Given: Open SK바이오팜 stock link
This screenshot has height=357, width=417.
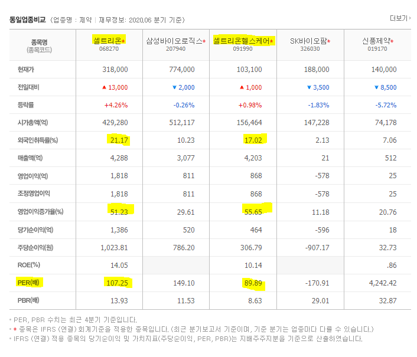Looking at the screenshot, I should 308,41.
